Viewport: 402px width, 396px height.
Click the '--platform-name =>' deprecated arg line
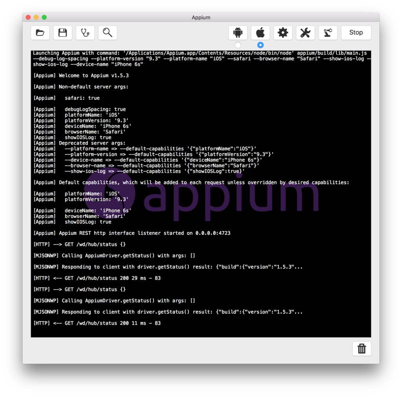(x=145, y=149)
